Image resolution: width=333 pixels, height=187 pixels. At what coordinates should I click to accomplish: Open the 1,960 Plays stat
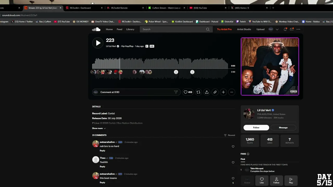(250, 141)
